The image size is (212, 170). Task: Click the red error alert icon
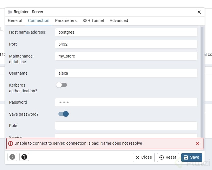[11, 144]
